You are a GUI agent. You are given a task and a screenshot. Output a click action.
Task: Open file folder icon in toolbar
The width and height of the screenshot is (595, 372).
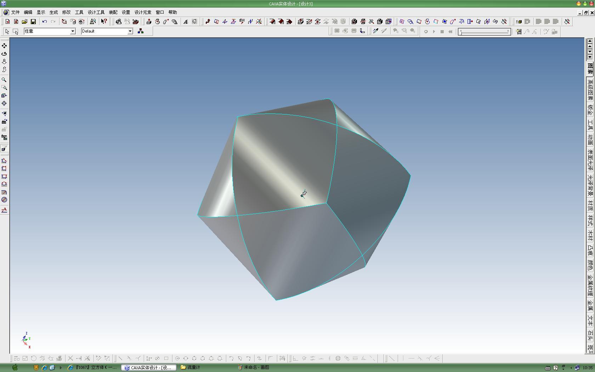tap(24, 22)
